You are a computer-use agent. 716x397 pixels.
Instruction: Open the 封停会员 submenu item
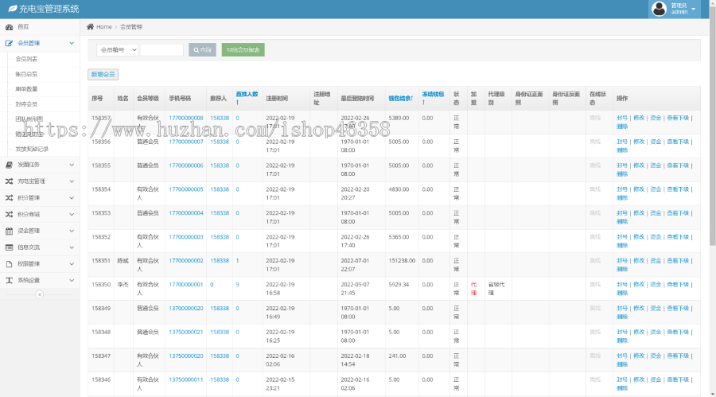click(26, 104)
